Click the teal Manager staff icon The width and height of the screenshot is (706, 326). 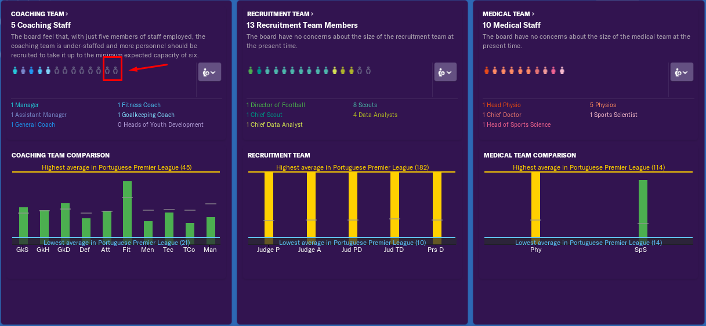point(15,71)
